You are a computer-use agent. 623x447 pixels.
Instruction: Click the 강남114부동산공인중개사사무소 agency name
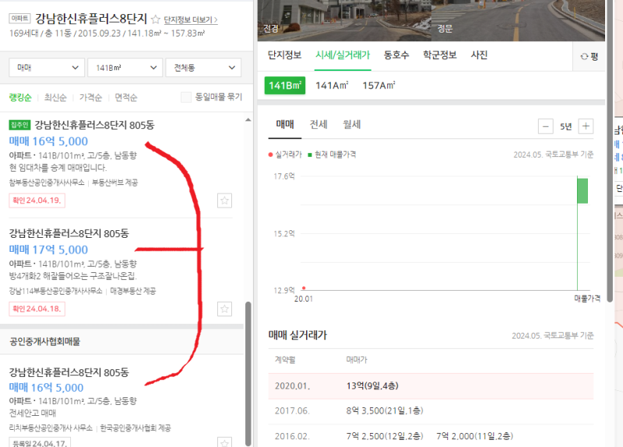(55, 291)
